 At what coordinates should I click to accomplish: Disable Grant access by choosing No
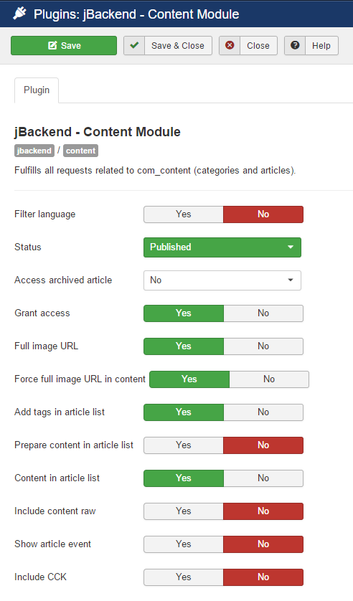263,313
